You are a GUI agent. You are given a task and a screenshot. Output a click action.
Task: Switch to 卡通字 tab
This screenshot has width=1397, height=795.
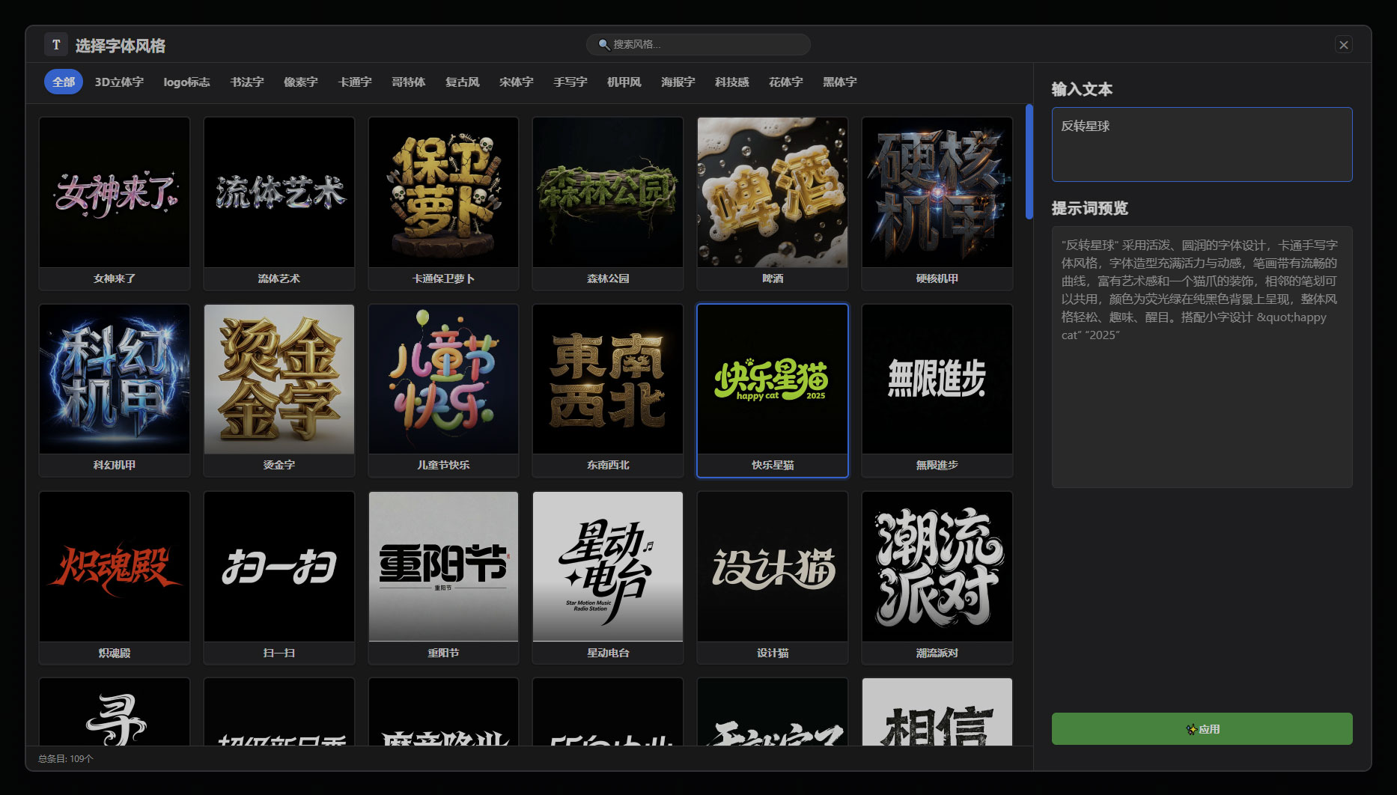click(x=355, y=82)
